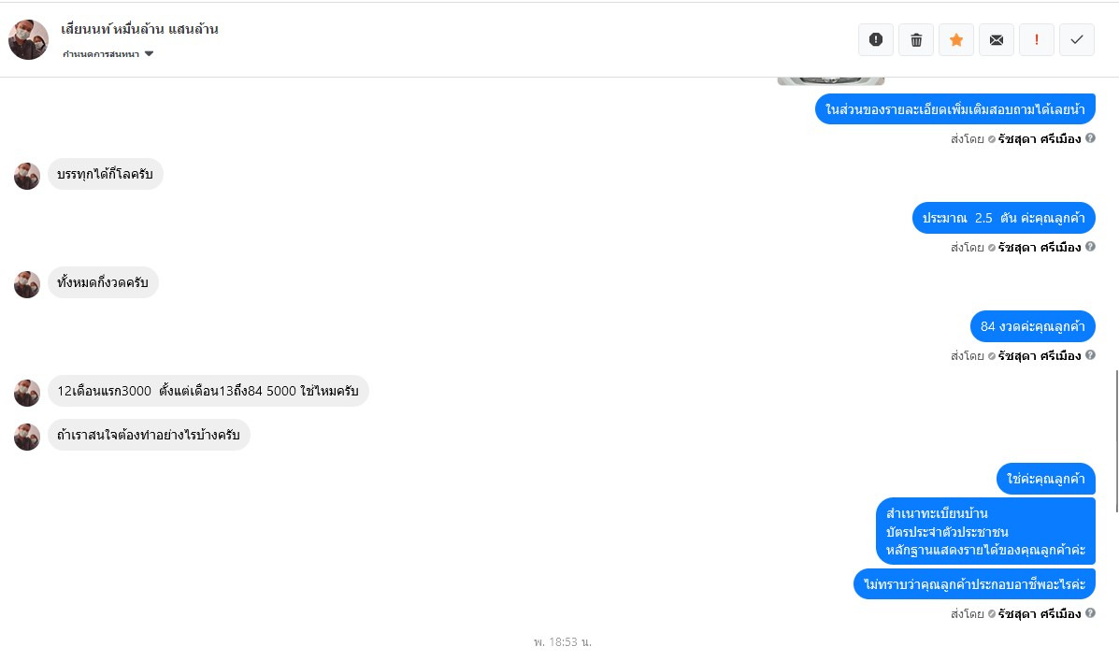The height and width of the screenshot is (661, 1119).
Task: Delete conversation using the trash icon
Action: (x=916, y=40)
